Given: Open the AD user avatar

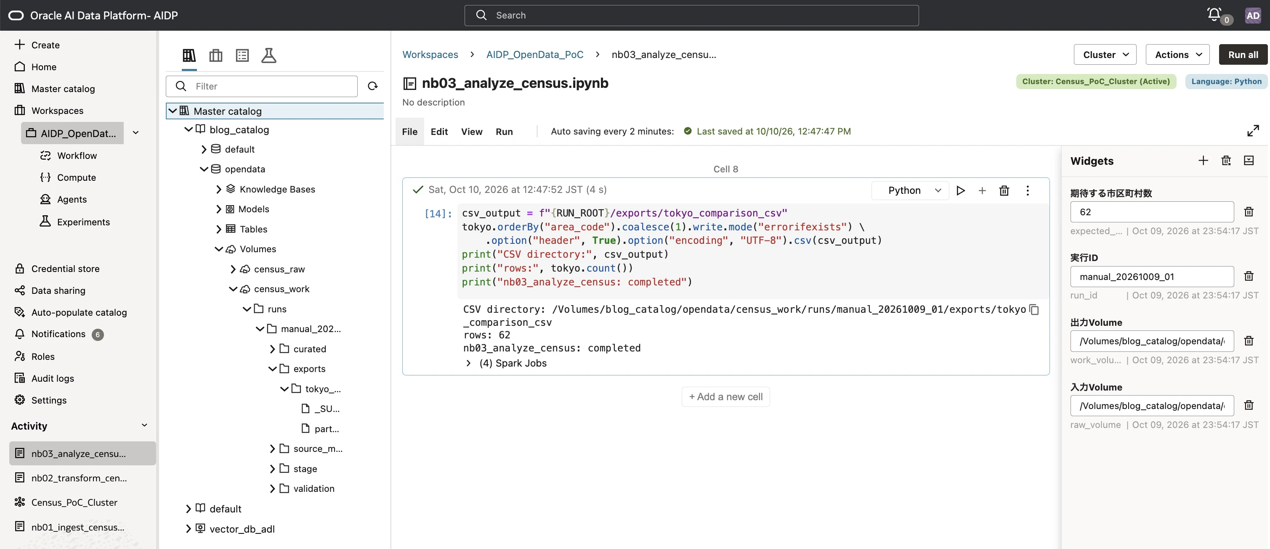Looking at the screenshot, I should 1253,15.
